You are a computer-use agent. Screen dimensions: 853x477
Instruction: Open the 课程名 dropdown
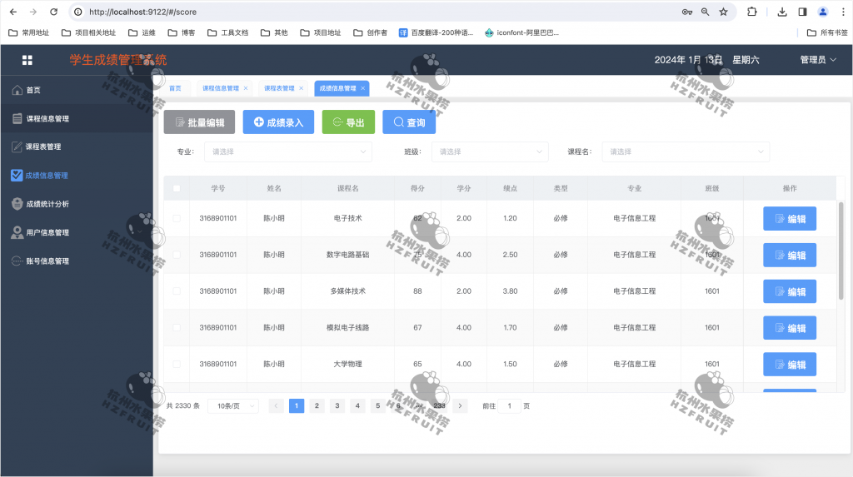[686, 152]
